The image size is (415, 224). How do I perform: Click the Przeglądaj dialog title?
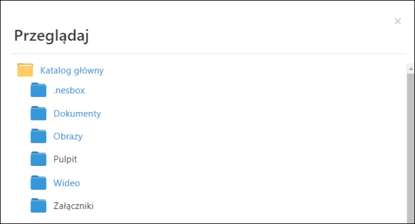[52, 35]
